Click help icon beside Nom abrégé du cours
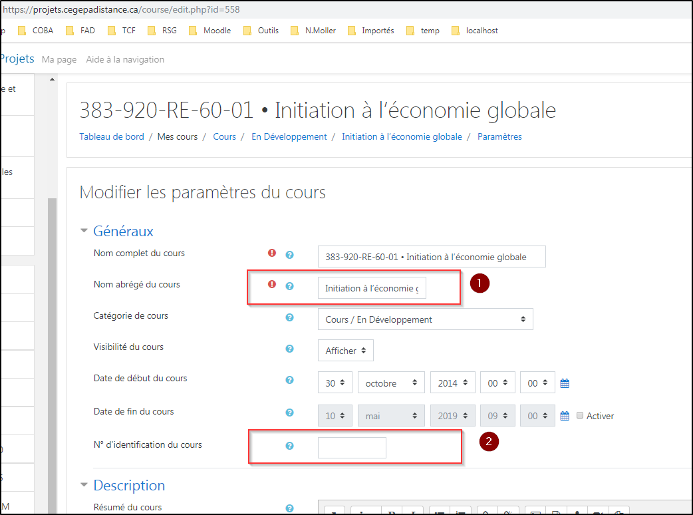 pyautogui.click(x=289, y=285)
